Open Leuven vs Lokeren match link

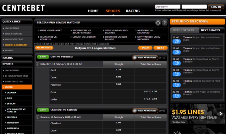point(84,37)
